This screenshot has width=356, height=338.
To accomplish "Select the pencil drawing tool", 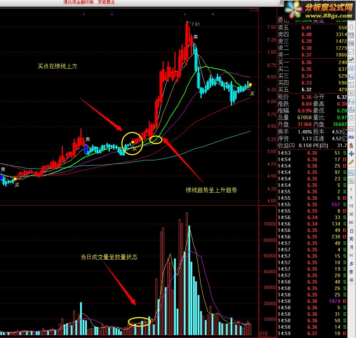I will click(351, 162).
